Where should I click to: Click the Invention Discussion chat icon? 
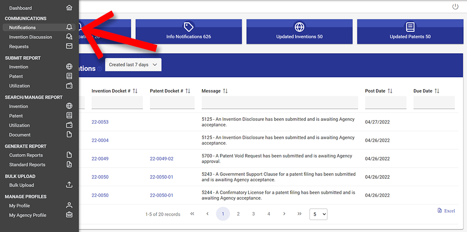point(69,37)
